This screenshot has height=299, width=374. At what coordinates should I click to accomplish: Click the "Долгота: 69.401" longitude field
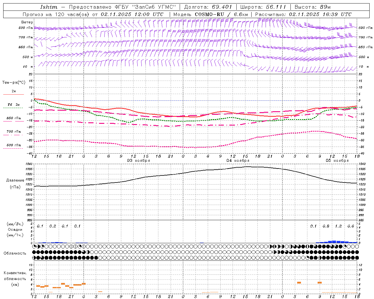pyautogui.click(x=208, y=7)
